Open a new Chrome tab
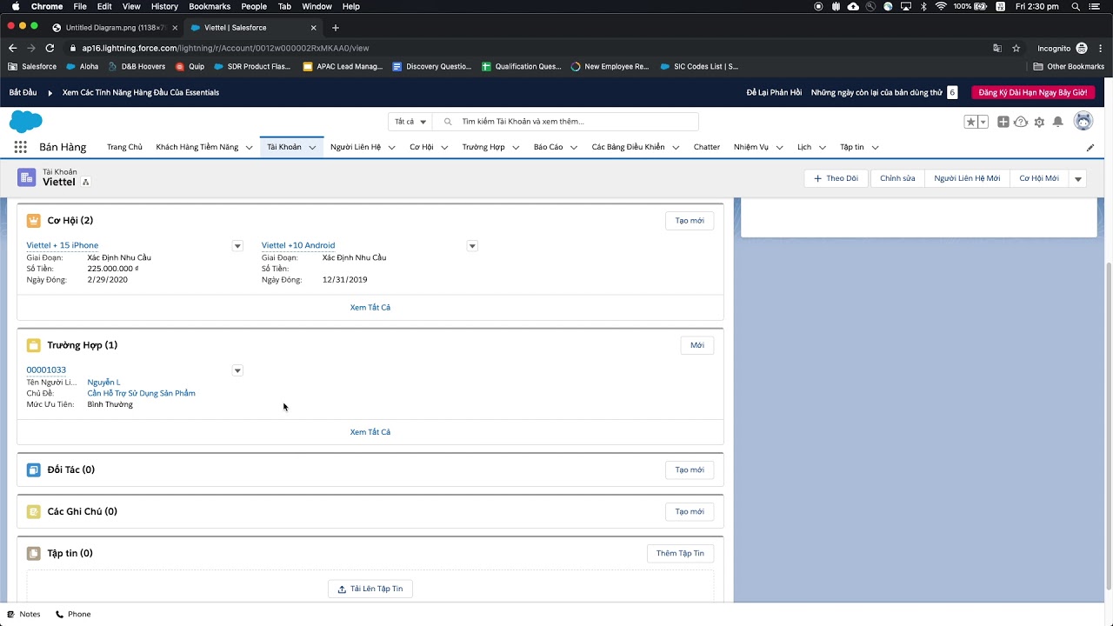 click(x=336, y=27)
